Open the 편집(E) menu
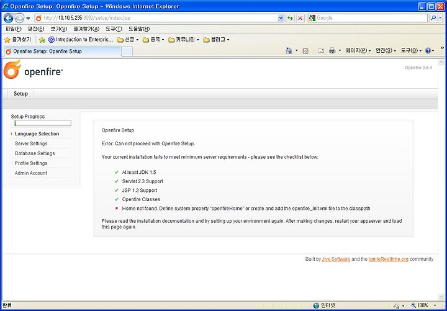The height and width of the screenshot is (311, 447). (36, 29)
